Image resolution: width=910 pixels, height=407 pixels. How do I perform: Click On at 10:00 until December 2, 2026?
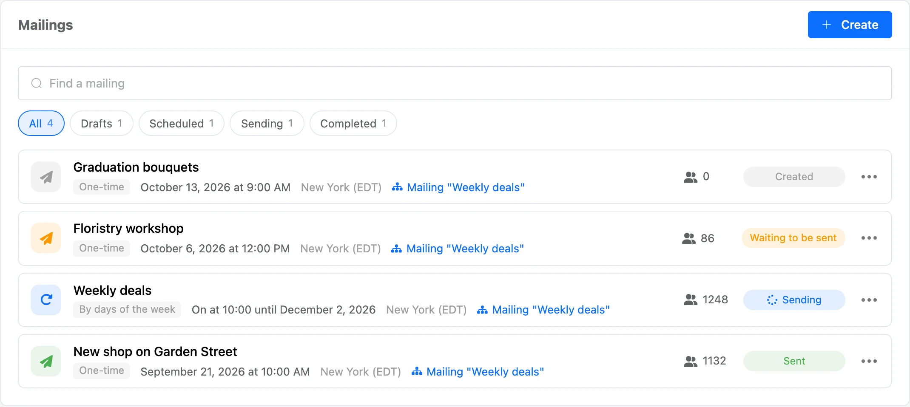pos(284,310)
